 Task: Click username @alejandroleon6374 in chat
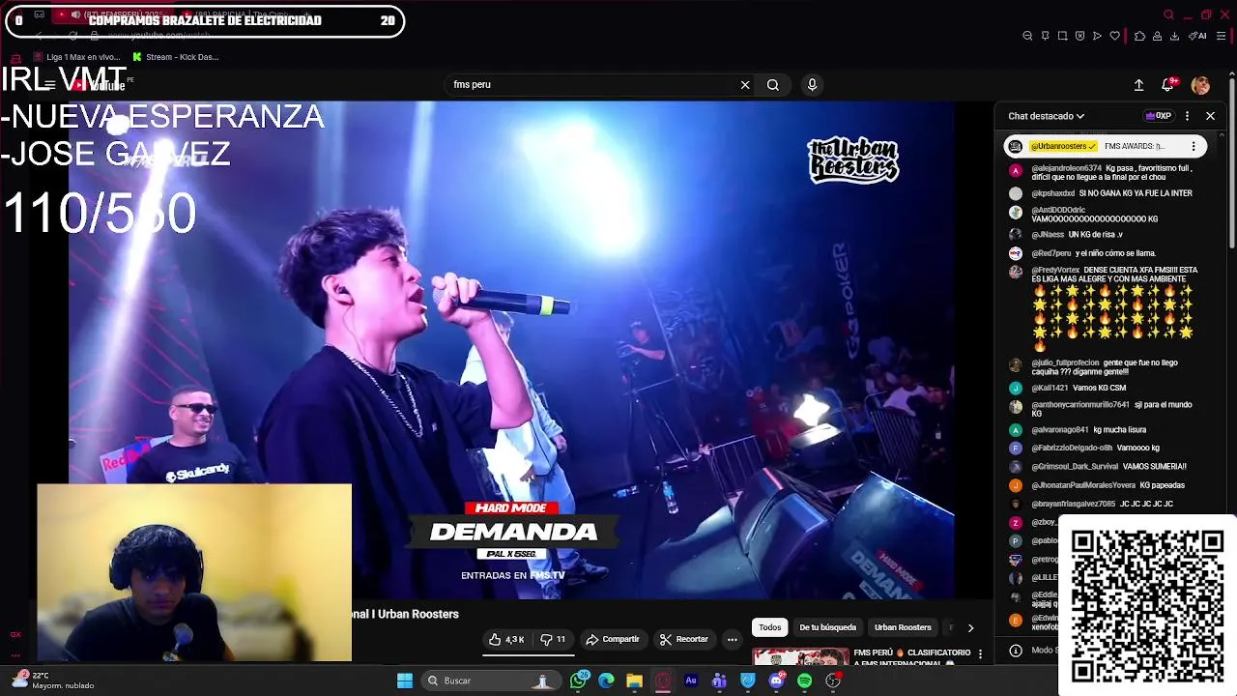tap(1066, 168)
